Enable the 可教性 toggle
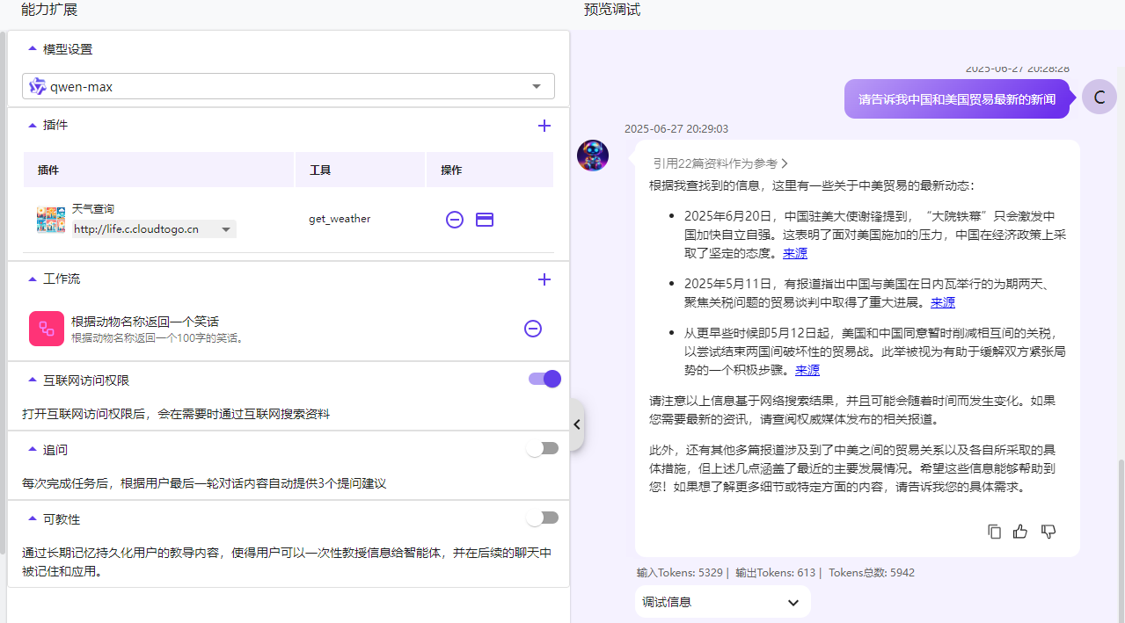The image size is (1125, 623). point(543,518)
